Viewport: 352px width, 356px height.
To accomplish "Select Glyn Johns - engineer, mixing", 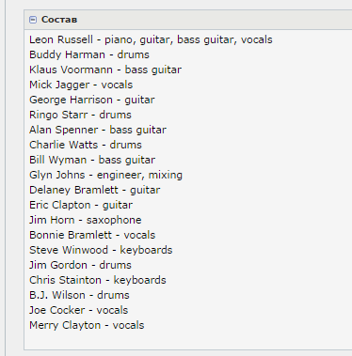I will coord(106,175).
